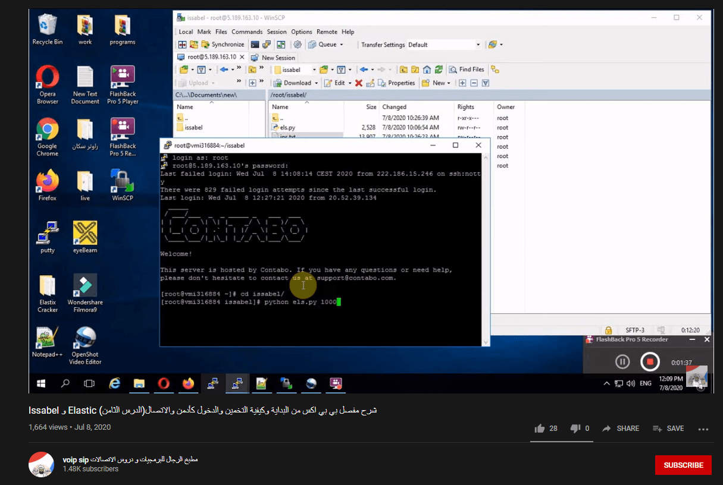The width and height of the screenshot is (723, 485).
Task: Click the red SUBSCRIBE button
Action: (683, 465)
